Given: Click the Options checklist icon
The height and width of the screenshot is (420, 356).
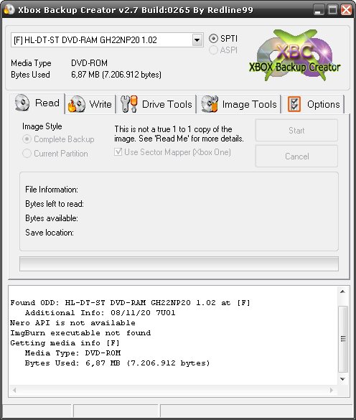Looking at the screenshot, I should point(294,104).
